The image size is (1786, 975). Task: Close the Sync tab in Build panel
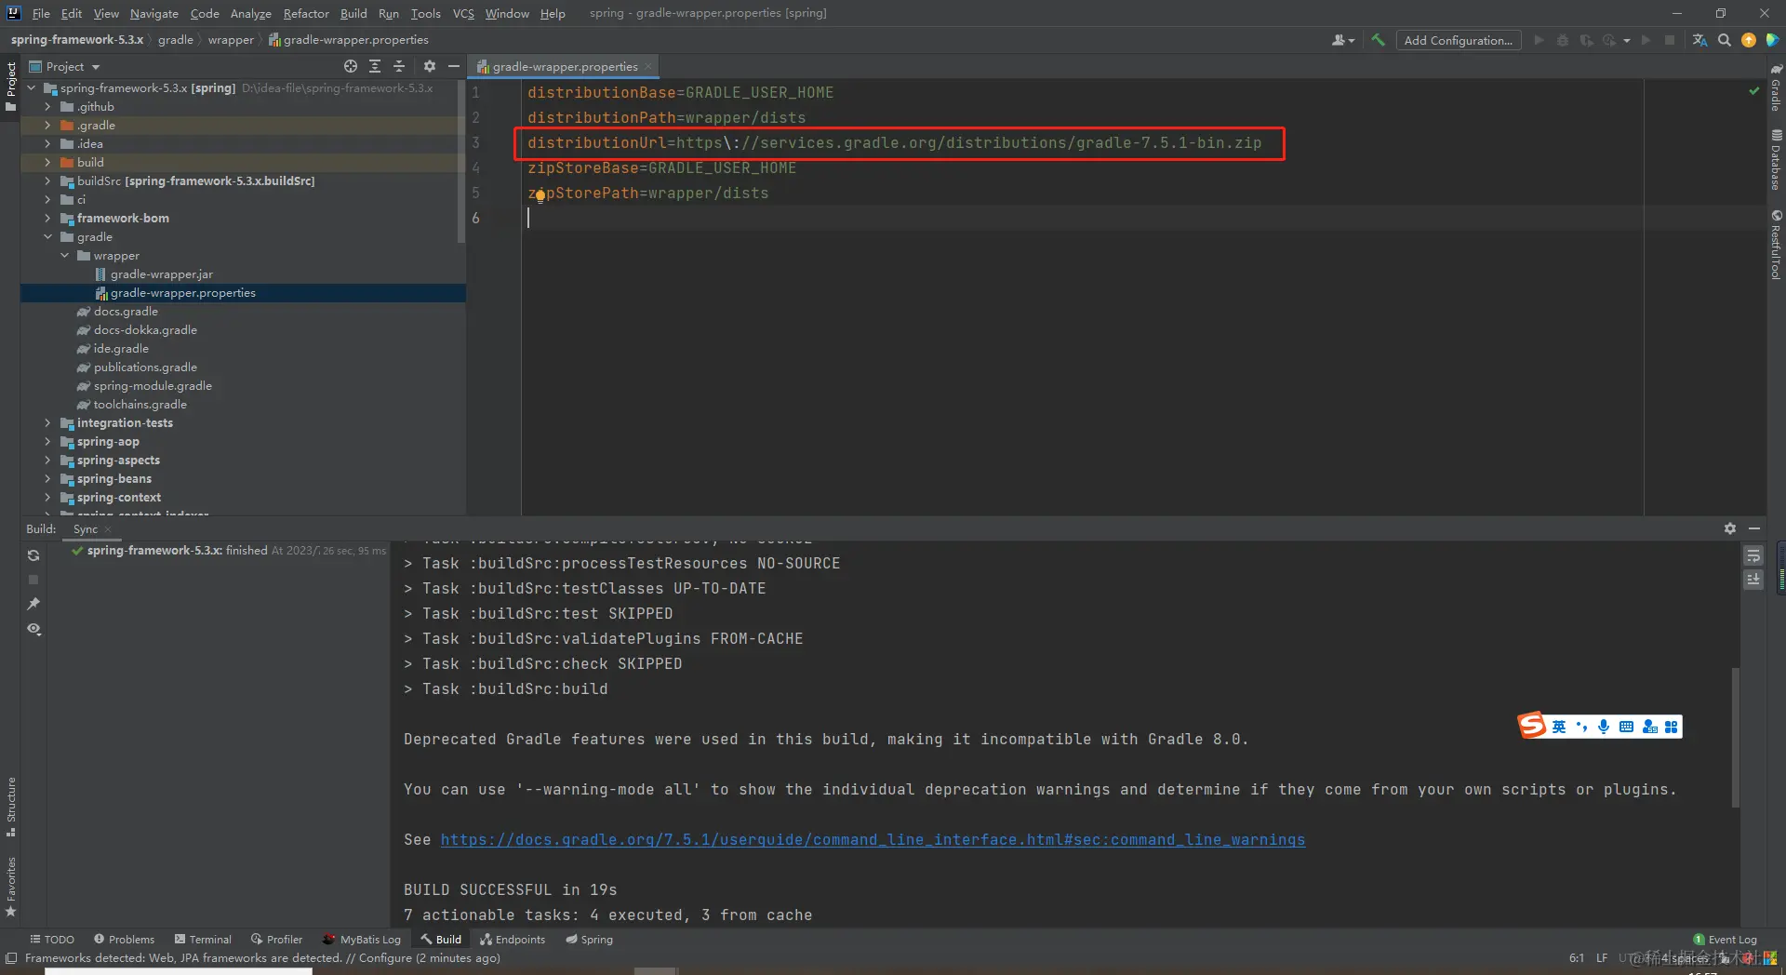108,528
